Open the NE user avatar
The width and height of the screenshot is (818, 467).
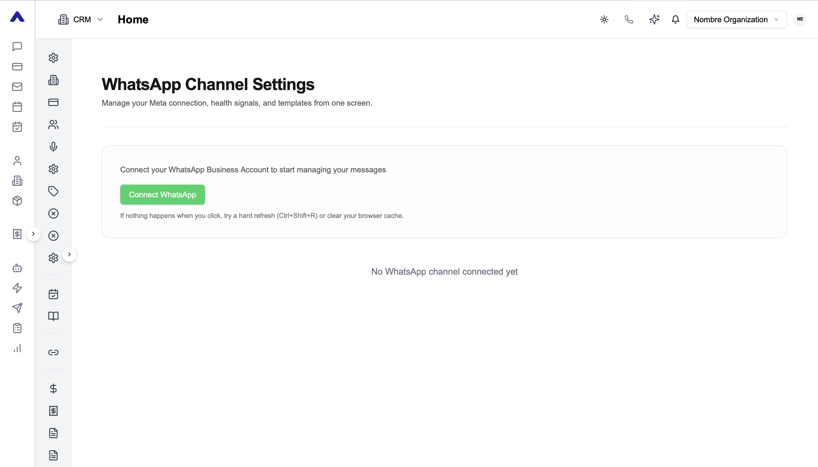[800, 19]
